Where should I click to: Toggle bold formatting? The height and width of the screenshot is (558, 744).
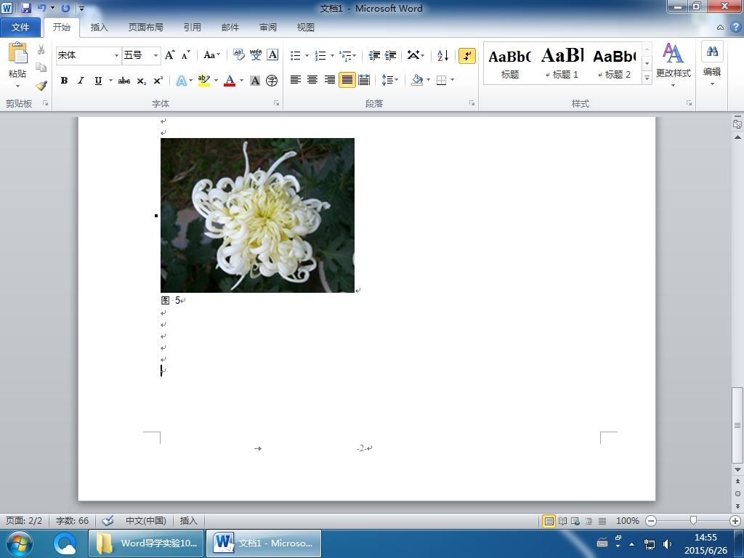click(x=64, y=81)
